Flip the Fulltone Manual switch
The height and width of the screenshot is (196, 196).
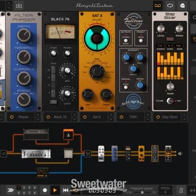126,87
